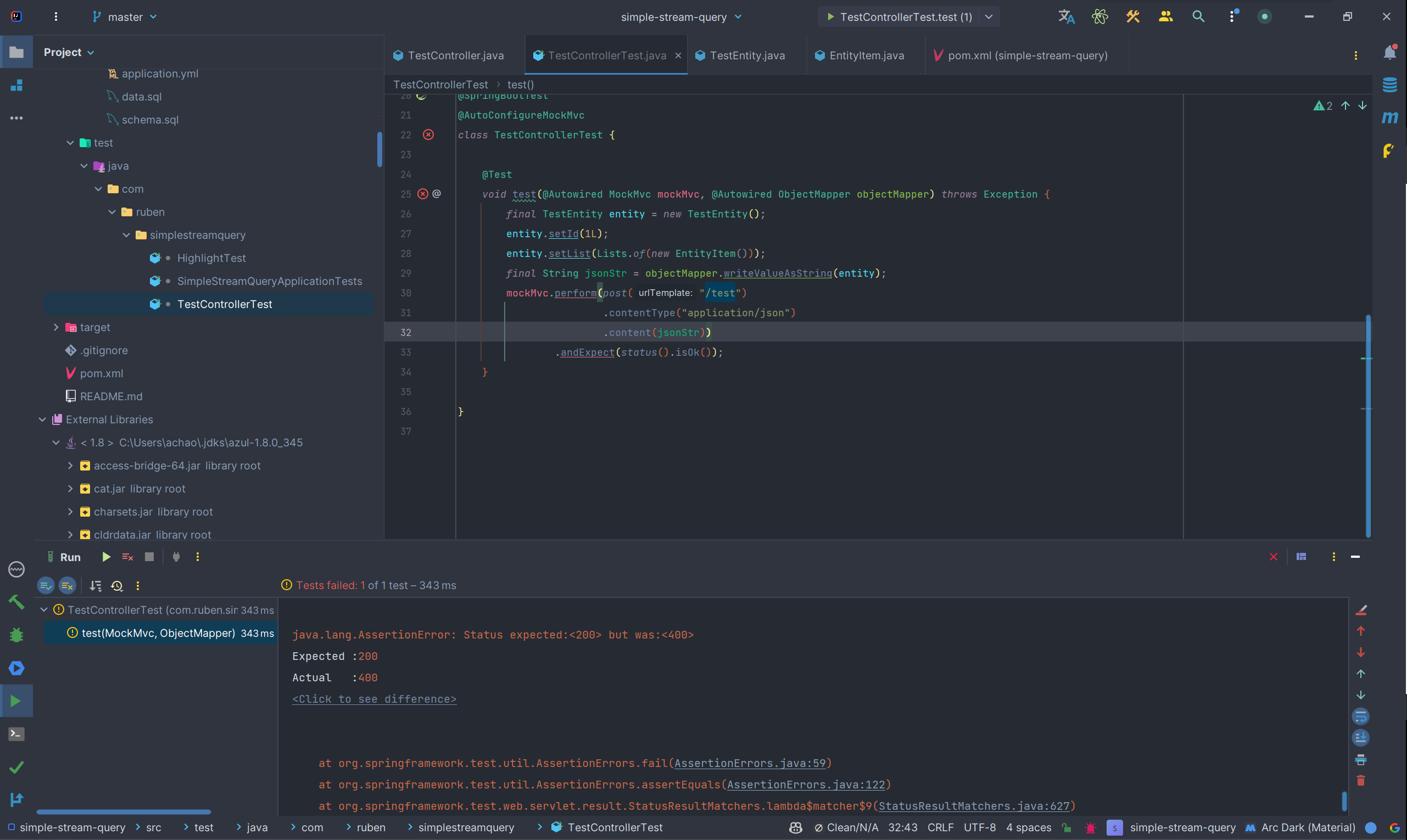Click the Search Everywhere magnifier icon

pyautogui.click(x=1198, y=17)
